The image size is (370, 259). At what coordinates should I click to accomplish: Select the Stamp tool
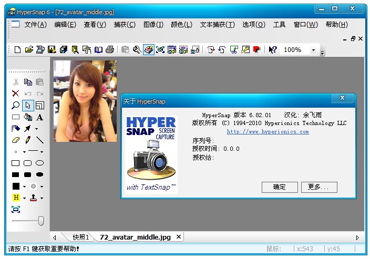pyautogui.click(x=33, y=198)
